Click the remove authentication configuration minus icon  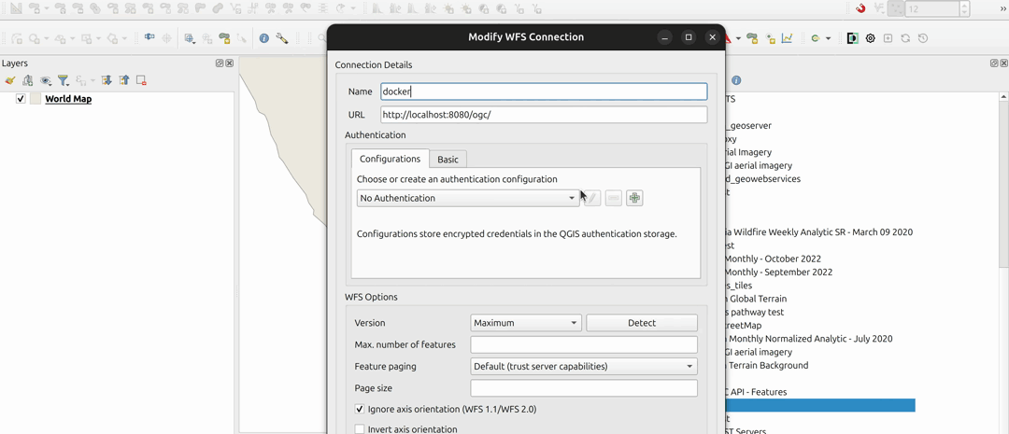(614, 198)
